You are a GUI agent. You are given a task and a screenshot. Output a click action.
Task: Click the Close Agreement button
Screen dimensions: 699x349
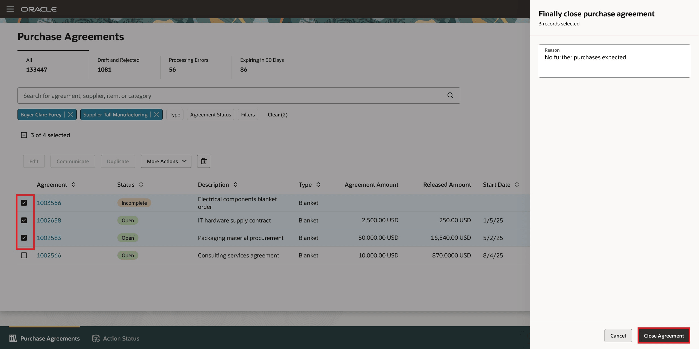click(x=664, y=336)
